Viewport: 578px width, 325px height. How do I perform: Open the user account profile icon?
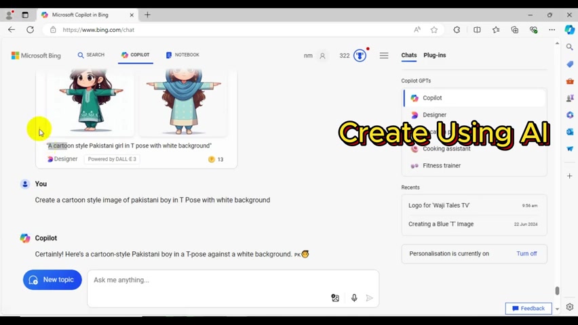pos(322,56)
